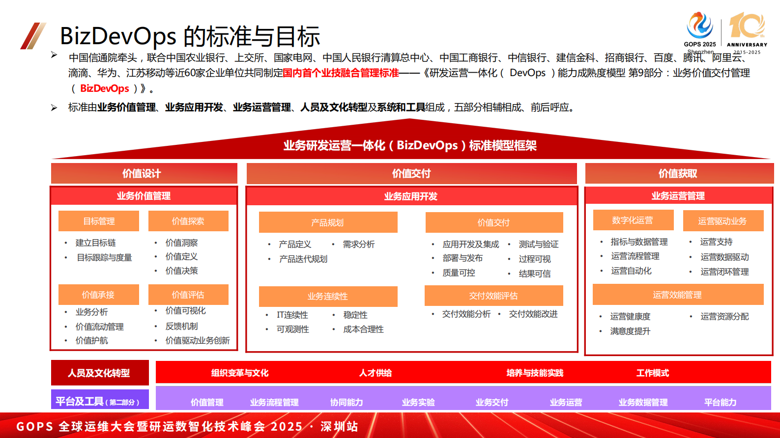Click the bullet 结果可信
Image resolution: width=780 pixels, height=438 pixels.
pyautogui.click(x=535, y=274)
